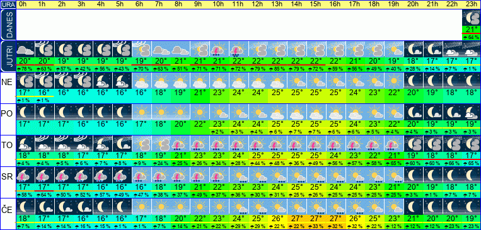
Task: Click the ČE day row label
Action: (x=8, y=210)
